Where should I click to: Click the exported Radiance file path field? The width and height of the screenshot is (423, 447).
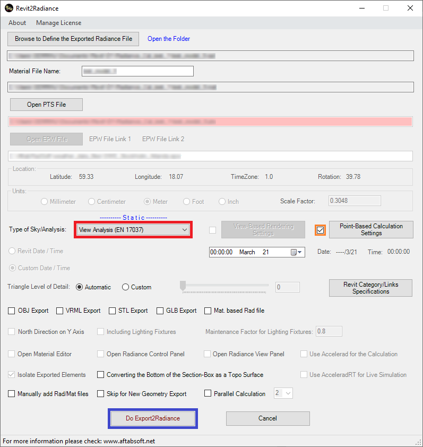click(x=210, y=56)
